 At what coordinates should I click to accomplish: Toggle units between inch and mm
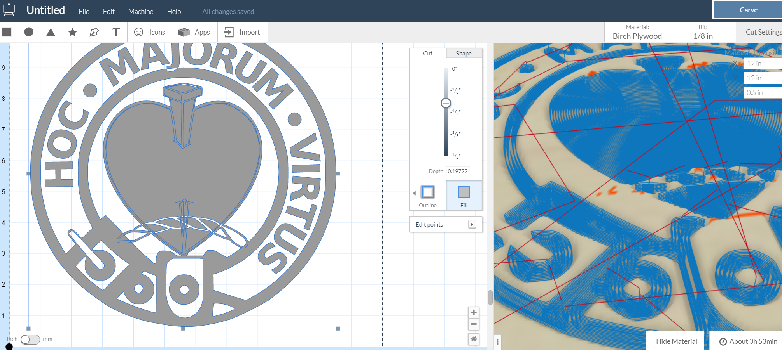tap(30, 340)
